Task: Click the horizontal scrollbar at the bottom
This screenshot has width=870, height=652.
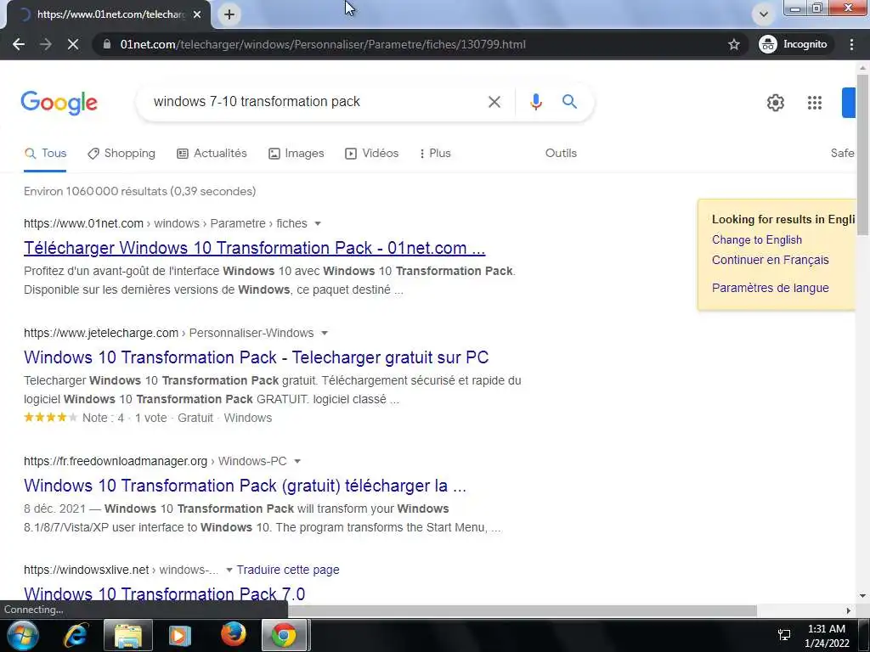Action: click(x=522, y=610)
